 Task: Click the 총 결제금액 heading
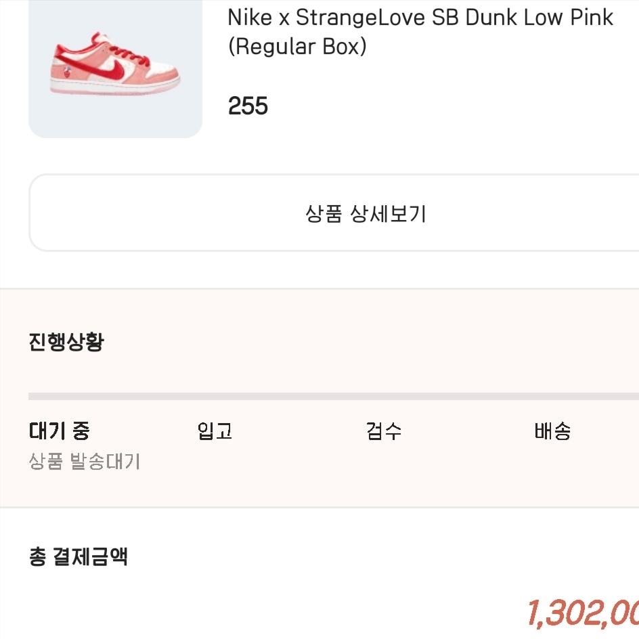[x=79, y=556]
